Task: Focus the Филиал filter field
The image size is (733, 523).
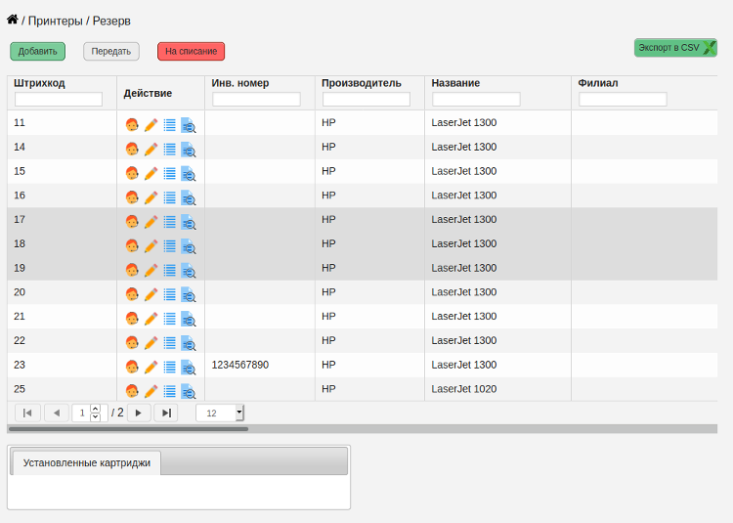Action: (623, 99)
